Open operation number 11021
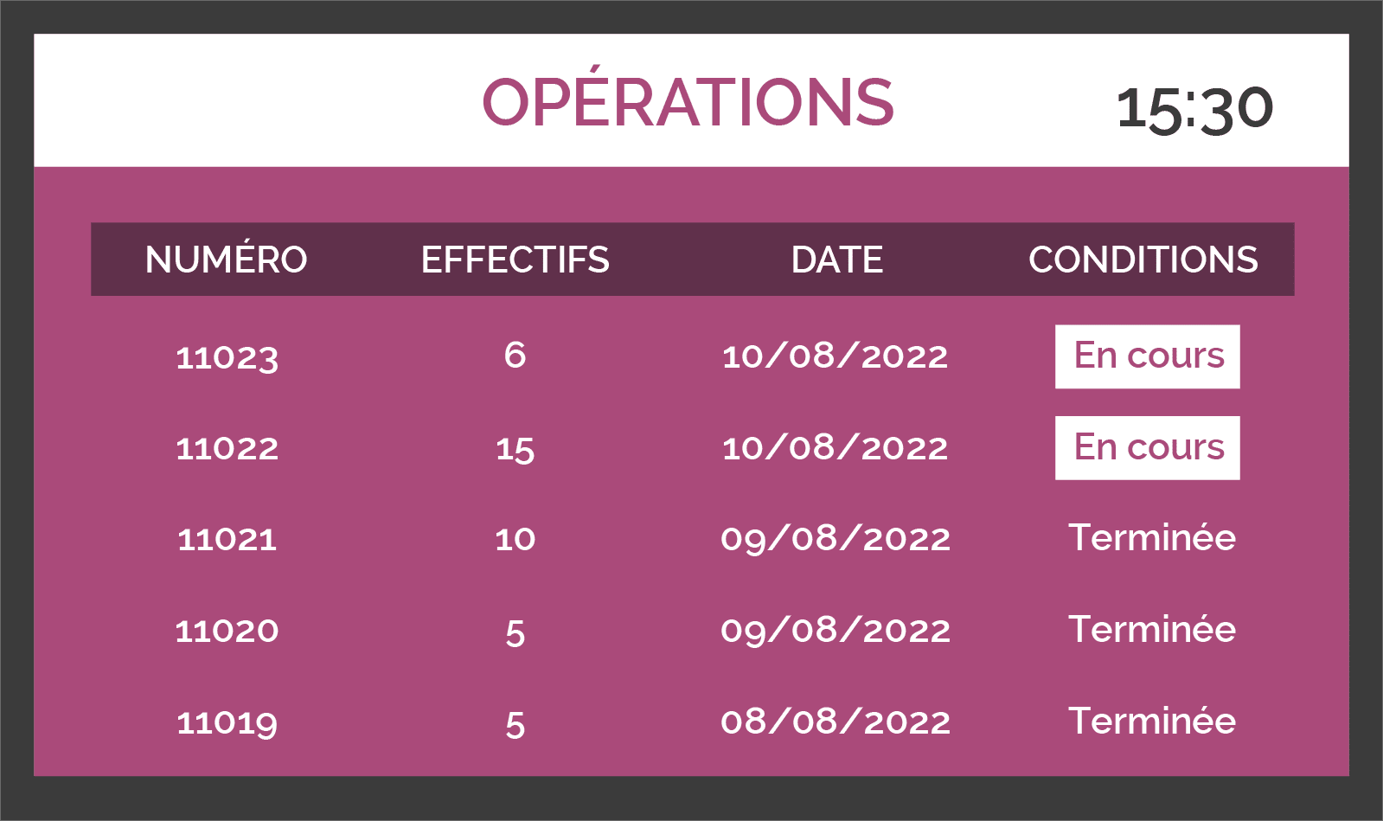The height and width of the screenshot is (821, 1383). [x=227, y=540]
